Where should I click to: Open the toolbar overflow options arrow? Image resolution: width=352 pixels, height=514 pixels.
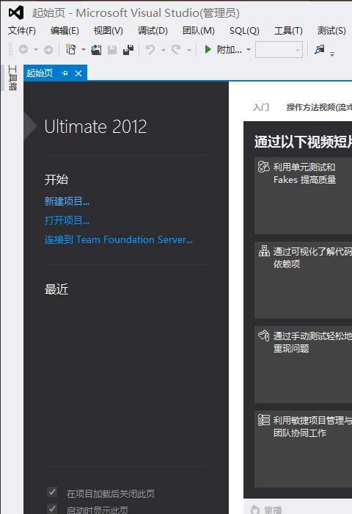pyautogui.click(x=332, y=54)
